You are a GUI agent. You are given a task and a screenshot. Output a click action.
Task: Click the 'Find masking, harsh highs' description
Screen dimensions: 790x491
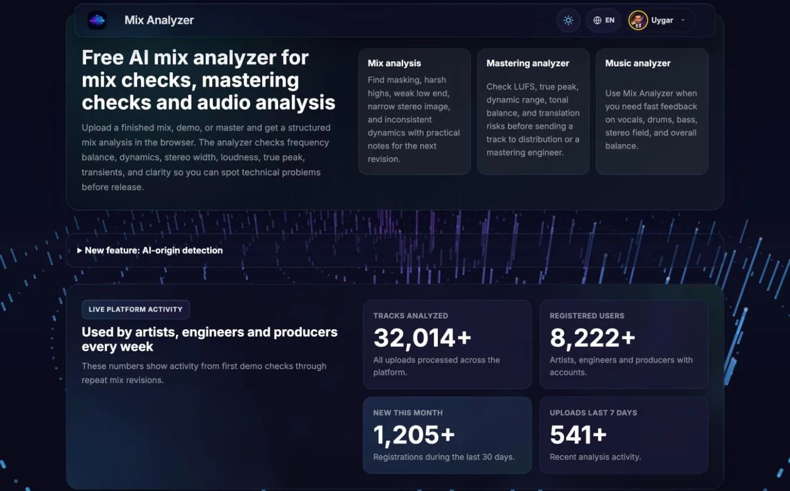pyautogui.click(x=414, y=119)
